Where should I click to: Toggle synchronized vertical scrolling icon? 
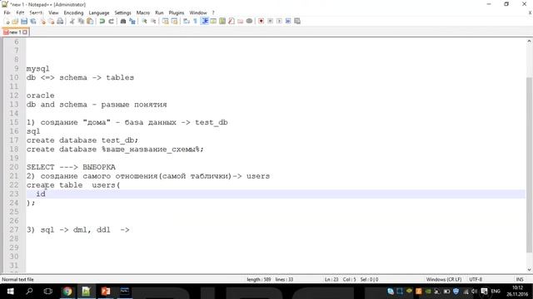point(166,21)
